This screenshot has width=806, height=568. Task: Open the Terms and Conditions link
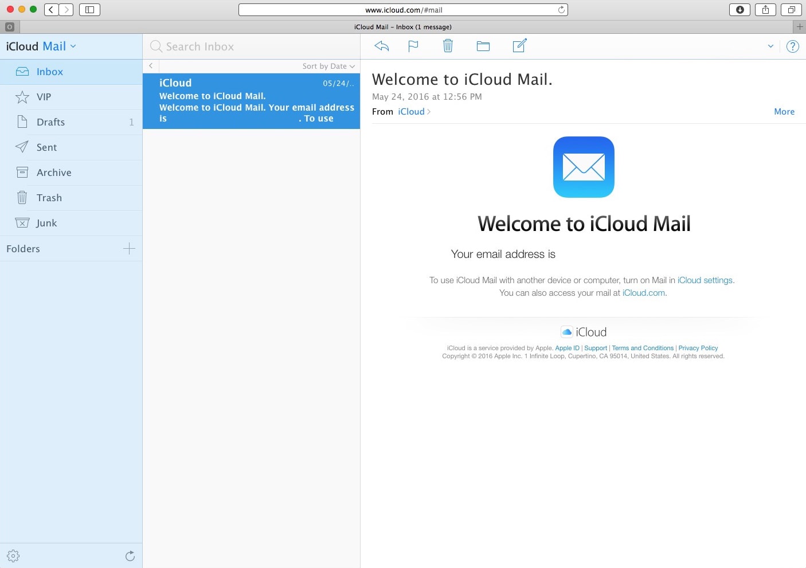pyautogui.click(x=643, y=348)
